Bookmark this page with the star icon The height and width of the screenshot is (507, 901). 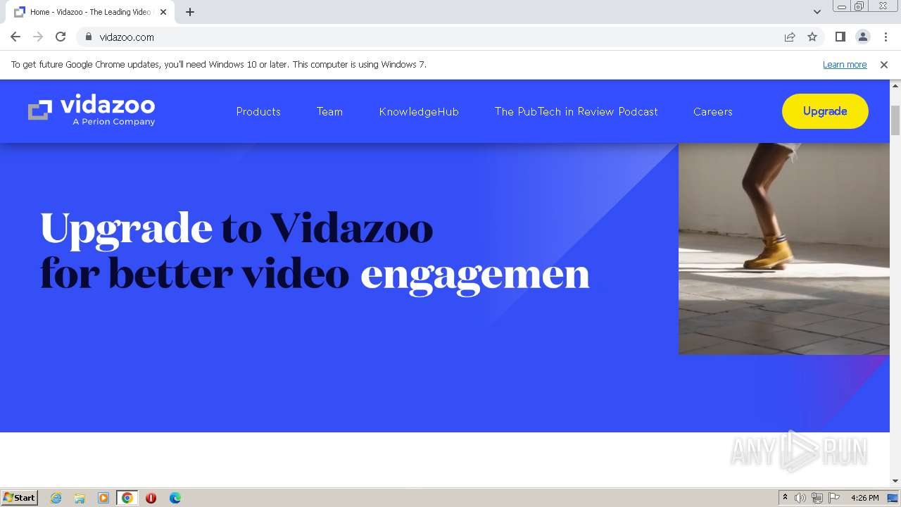[812, 37]
